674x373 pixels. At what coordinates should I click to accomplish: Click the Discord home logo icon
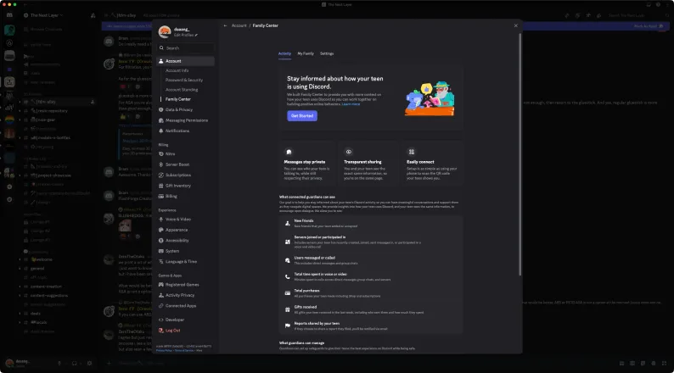(x=9, y=15)
